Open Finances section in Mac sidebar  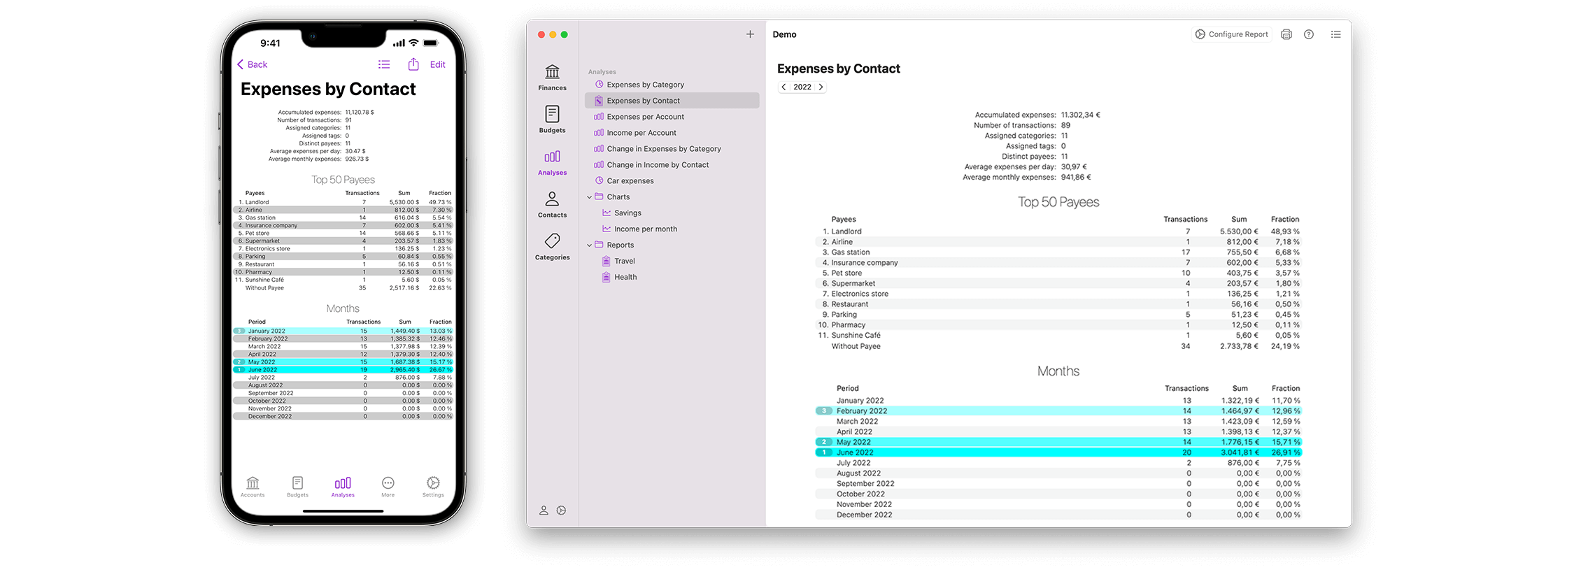[x=552, y=78]
